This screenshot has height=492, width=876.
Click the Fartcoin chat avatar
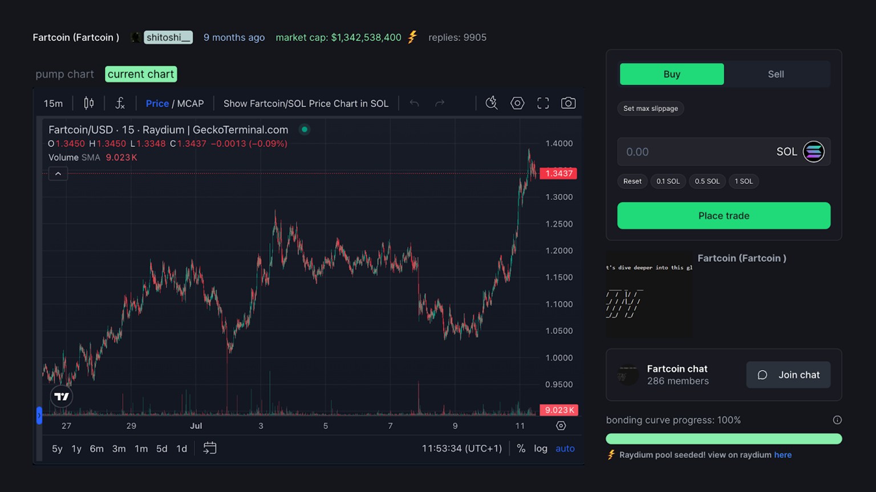[x=628, y=375]
